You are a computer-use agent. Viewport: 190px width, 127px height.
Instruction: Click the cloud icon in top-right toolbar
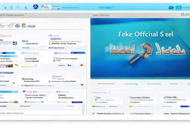coord(171,8)
